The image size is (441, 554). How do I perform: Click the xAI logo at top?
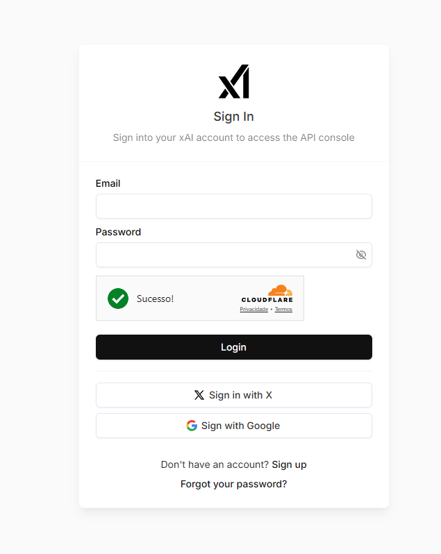[x=233, y=81]
